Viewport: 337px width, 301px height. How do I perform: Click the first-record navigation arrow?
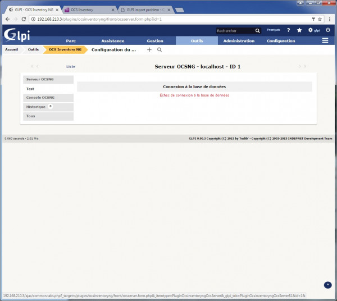(32, 66)
